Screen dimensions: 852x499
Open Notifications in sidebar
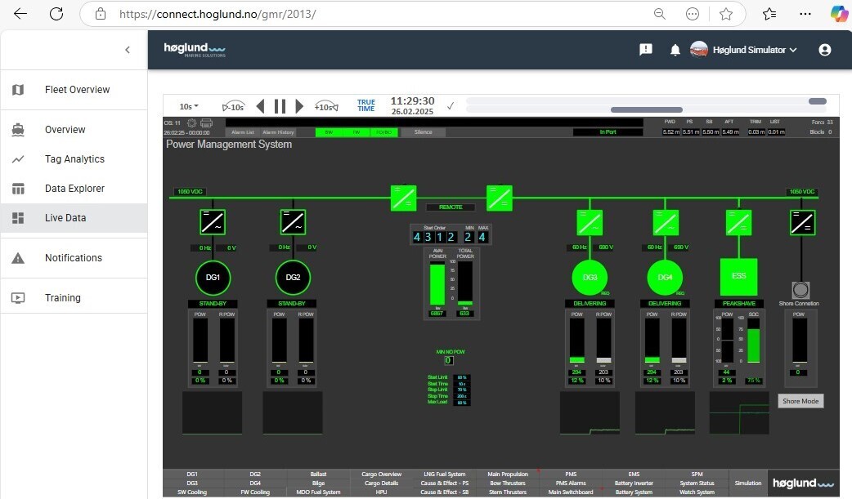pyautogui.click(x=74, y=258)
